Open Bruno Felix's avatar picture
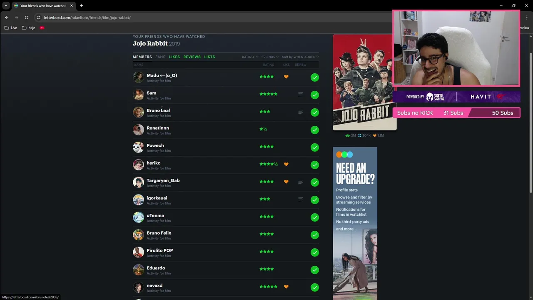The height and width of the screenshot is (300, 533). click(138, 235)
